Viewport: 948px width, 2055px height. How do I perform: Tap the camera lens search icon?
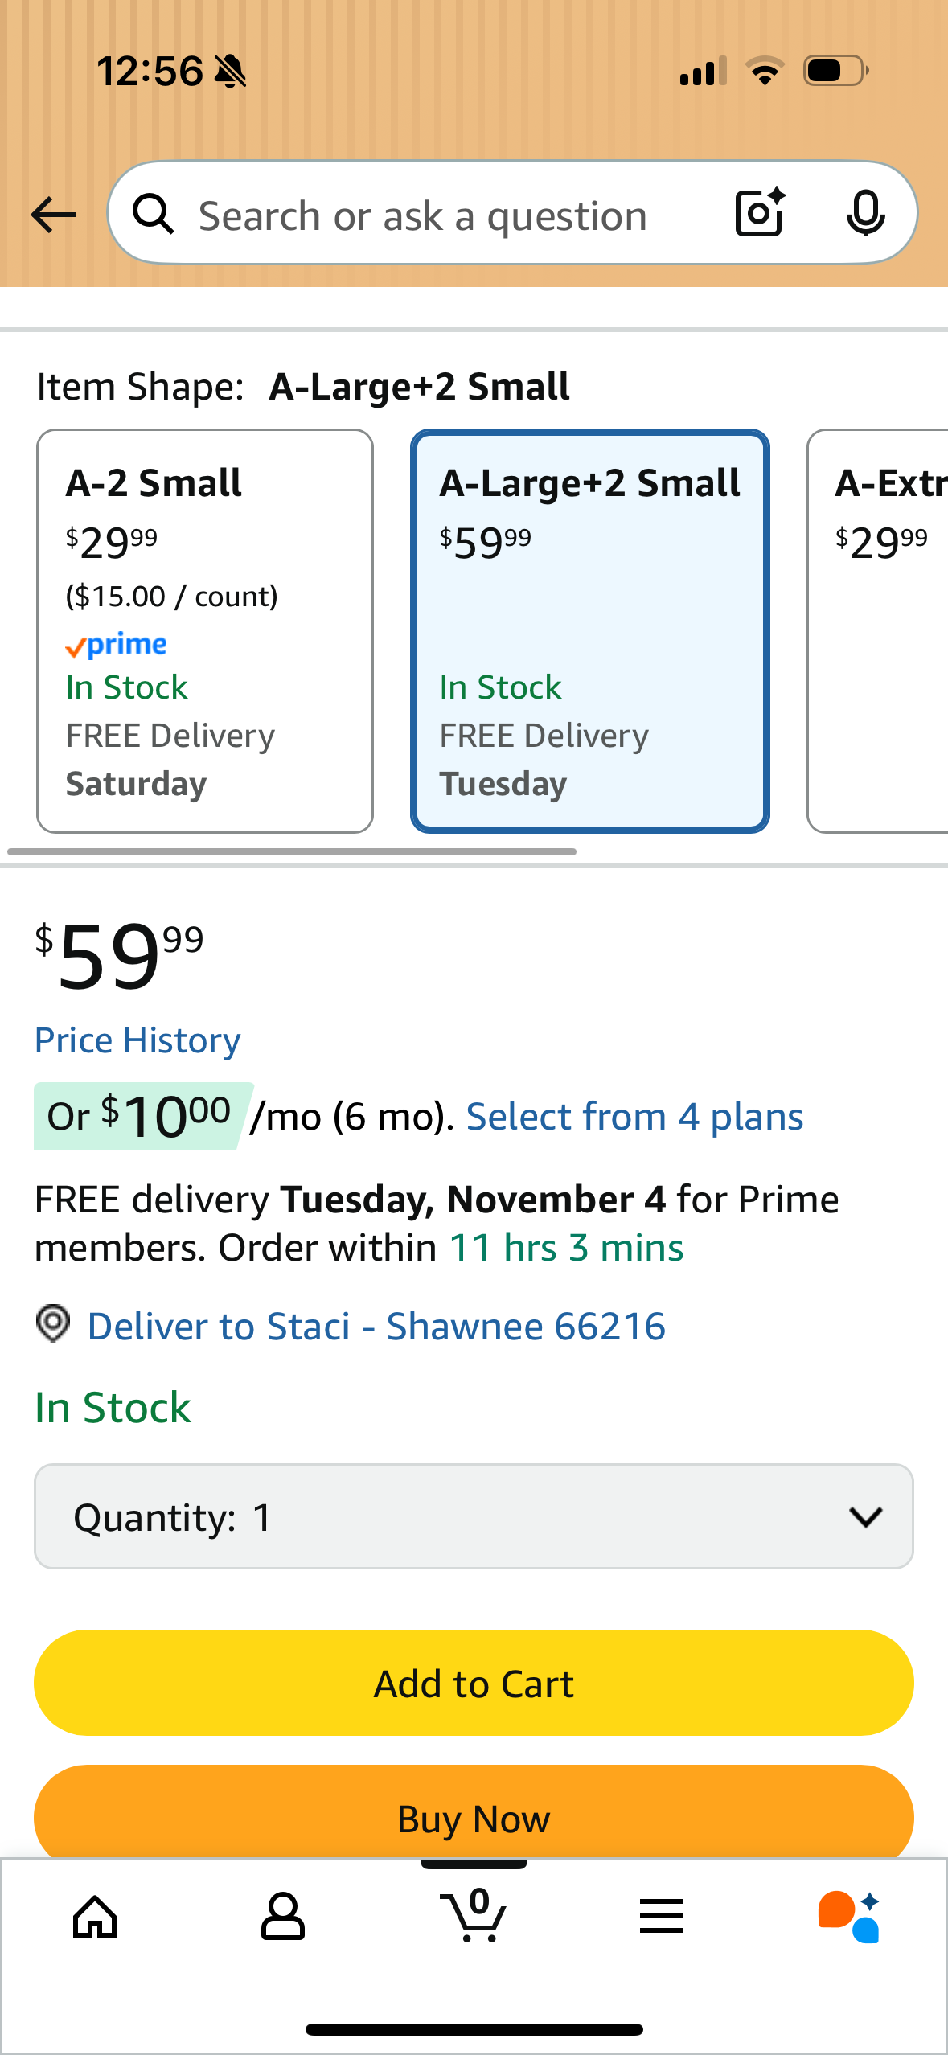point(760,213)
